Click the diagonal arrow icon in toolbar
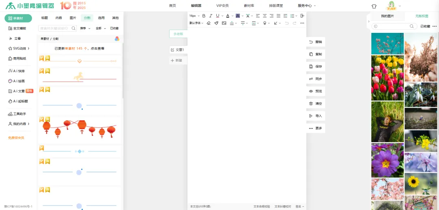439x210 pixels. coord(276,23)
